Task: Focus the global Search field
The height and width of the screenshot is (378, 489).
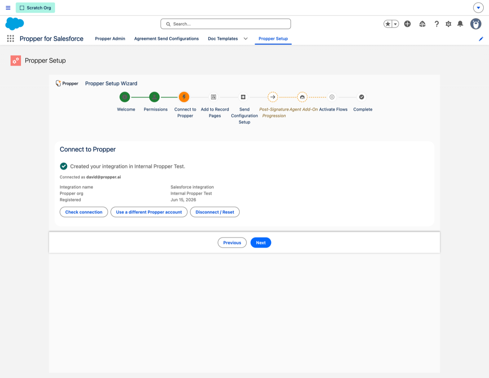Action: pyautogui.click(x=226, y=24)
